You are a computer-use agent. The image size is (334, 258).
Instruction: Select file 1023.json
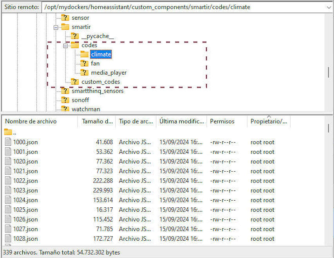(x=25, y=190)
